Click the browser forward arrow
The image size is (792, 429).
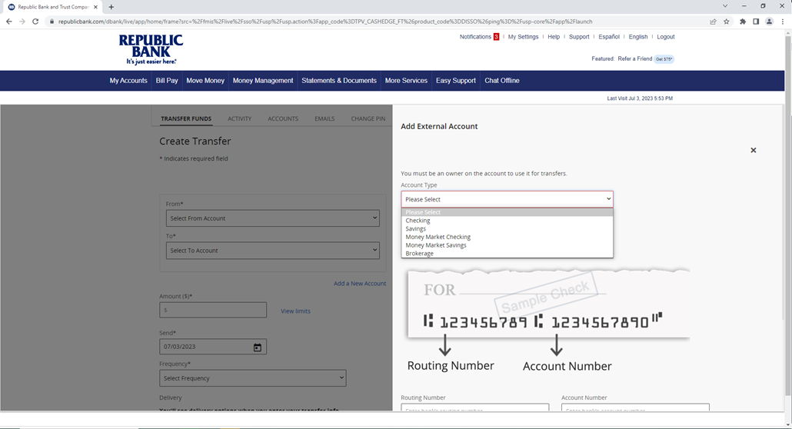click(x=22, y=22)
